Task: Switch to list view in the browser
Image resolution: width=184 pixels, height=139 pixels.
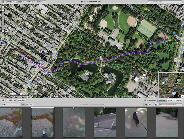Action: click(31, 105)
